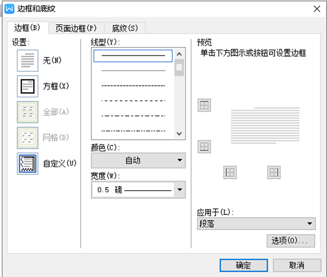Open the 应用于 dropdown showing 段落
327x277 pixels.
[256, 224]
